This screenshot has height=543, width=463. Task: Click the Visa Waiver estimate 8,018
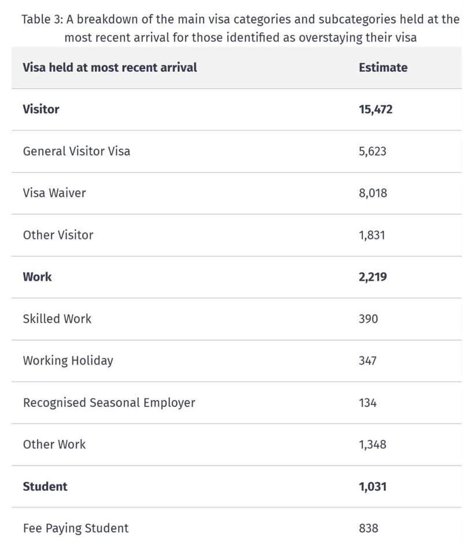[373, 193]
